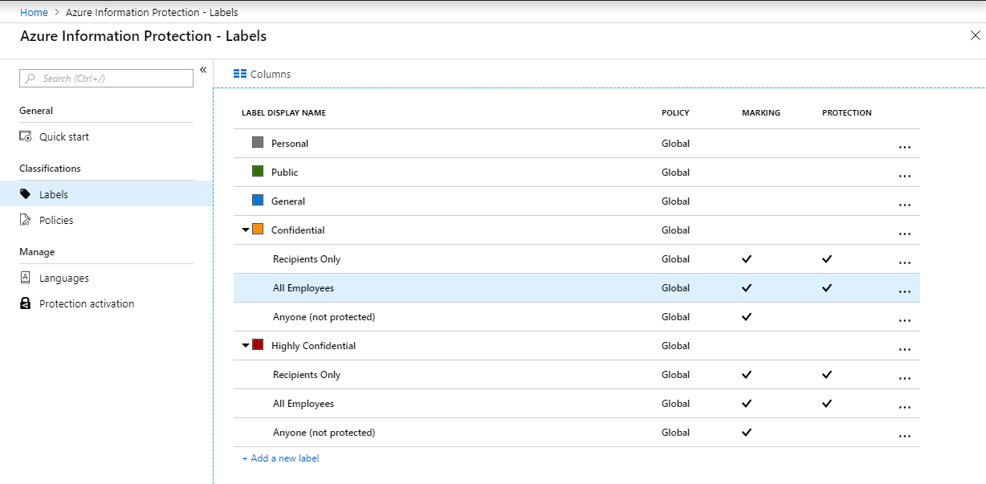This screenshot has width=986, height=484.
Task: Click the Columns grid icon
Action: tap(239, 74)
